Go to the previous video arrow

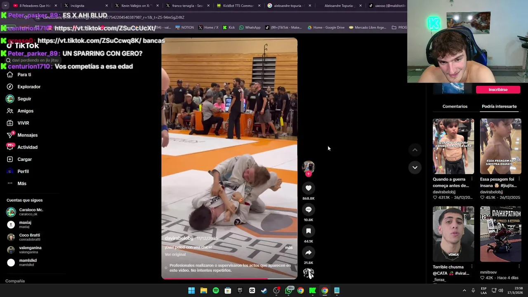[x=415, y=150]
